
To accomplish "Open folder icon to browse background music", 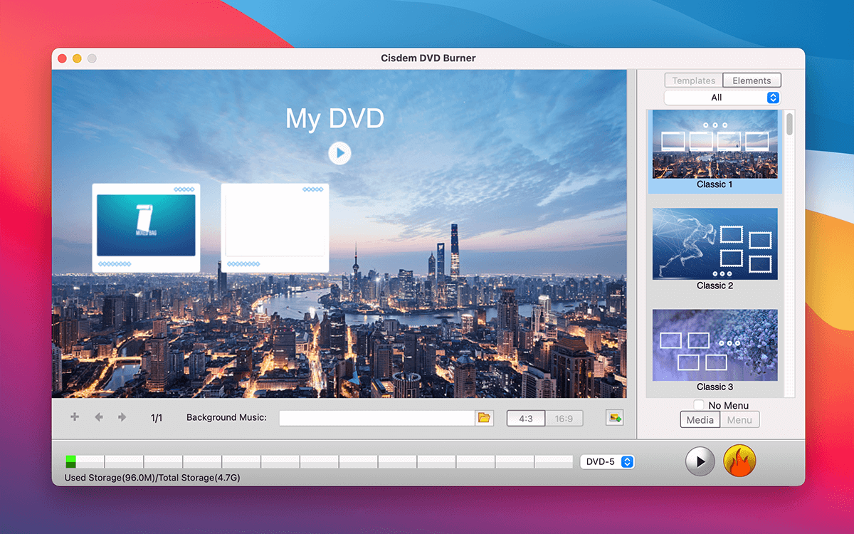I will pyautogui.click(x=485, y=418).
